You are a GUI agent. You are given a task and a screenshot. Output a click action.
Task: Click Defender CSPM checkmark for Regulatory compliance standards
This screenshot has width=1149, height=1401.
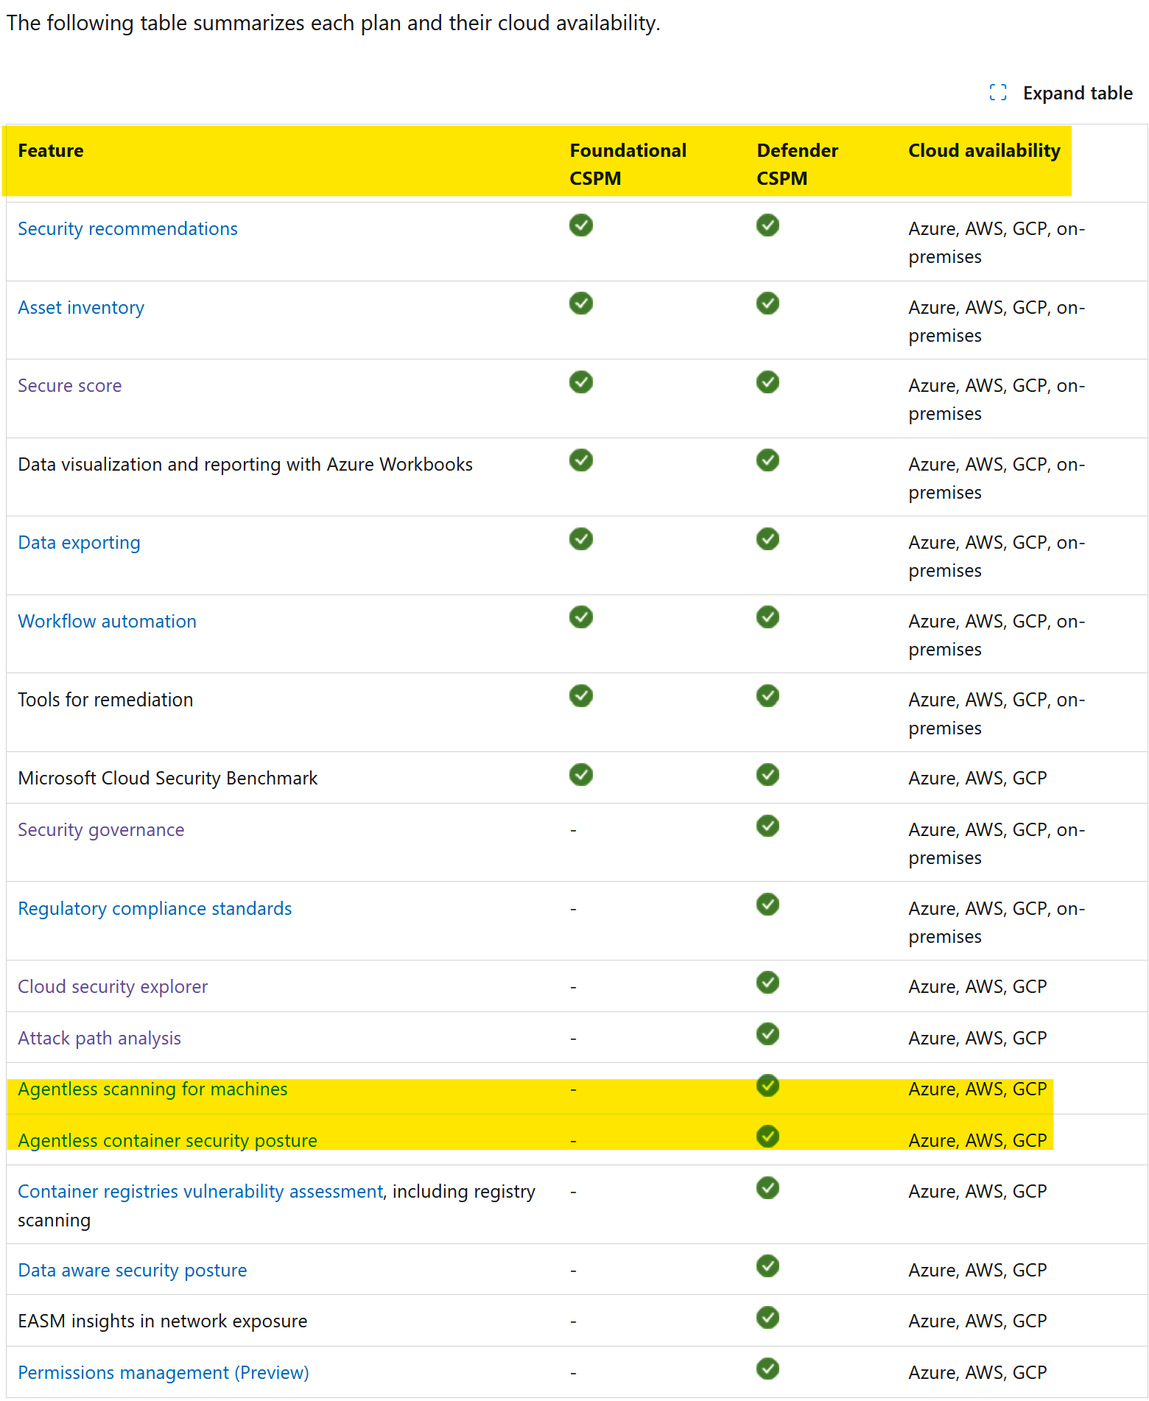767,905
